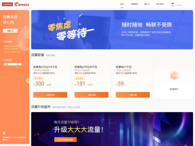This screenshot has height=146, width=195.
Task: Click the promo badge on the 12-month package
Action: pos(38,78)
